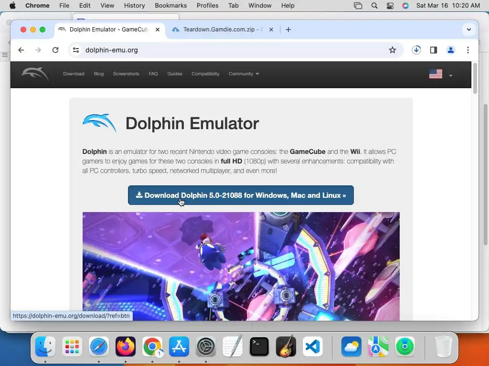Screen dimensions: 489x366
Task: Click the Dolphin logo in the site navbar
Action: coord(35,74)
